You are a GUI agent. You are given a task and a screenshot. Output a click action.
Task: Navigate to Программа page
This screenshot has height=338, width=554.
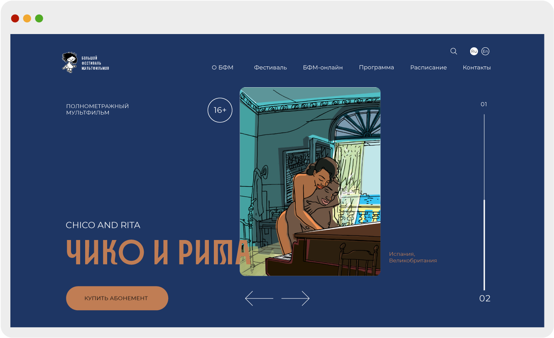(x=376, y=67)
